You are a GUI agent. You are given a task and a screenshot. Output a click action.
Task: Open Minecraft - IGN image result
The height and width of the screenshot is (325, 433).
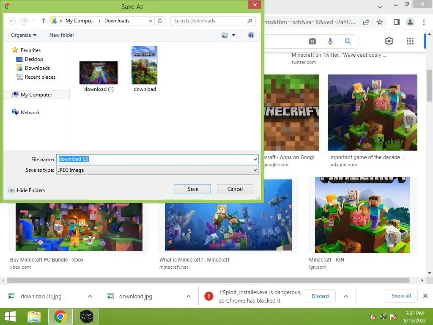(x=362, y=215)
